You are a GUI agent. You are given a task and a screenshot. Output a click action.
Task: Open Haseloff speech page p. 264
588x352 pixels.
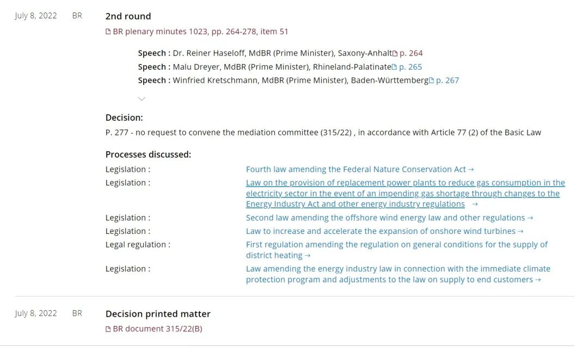point(411,53)
